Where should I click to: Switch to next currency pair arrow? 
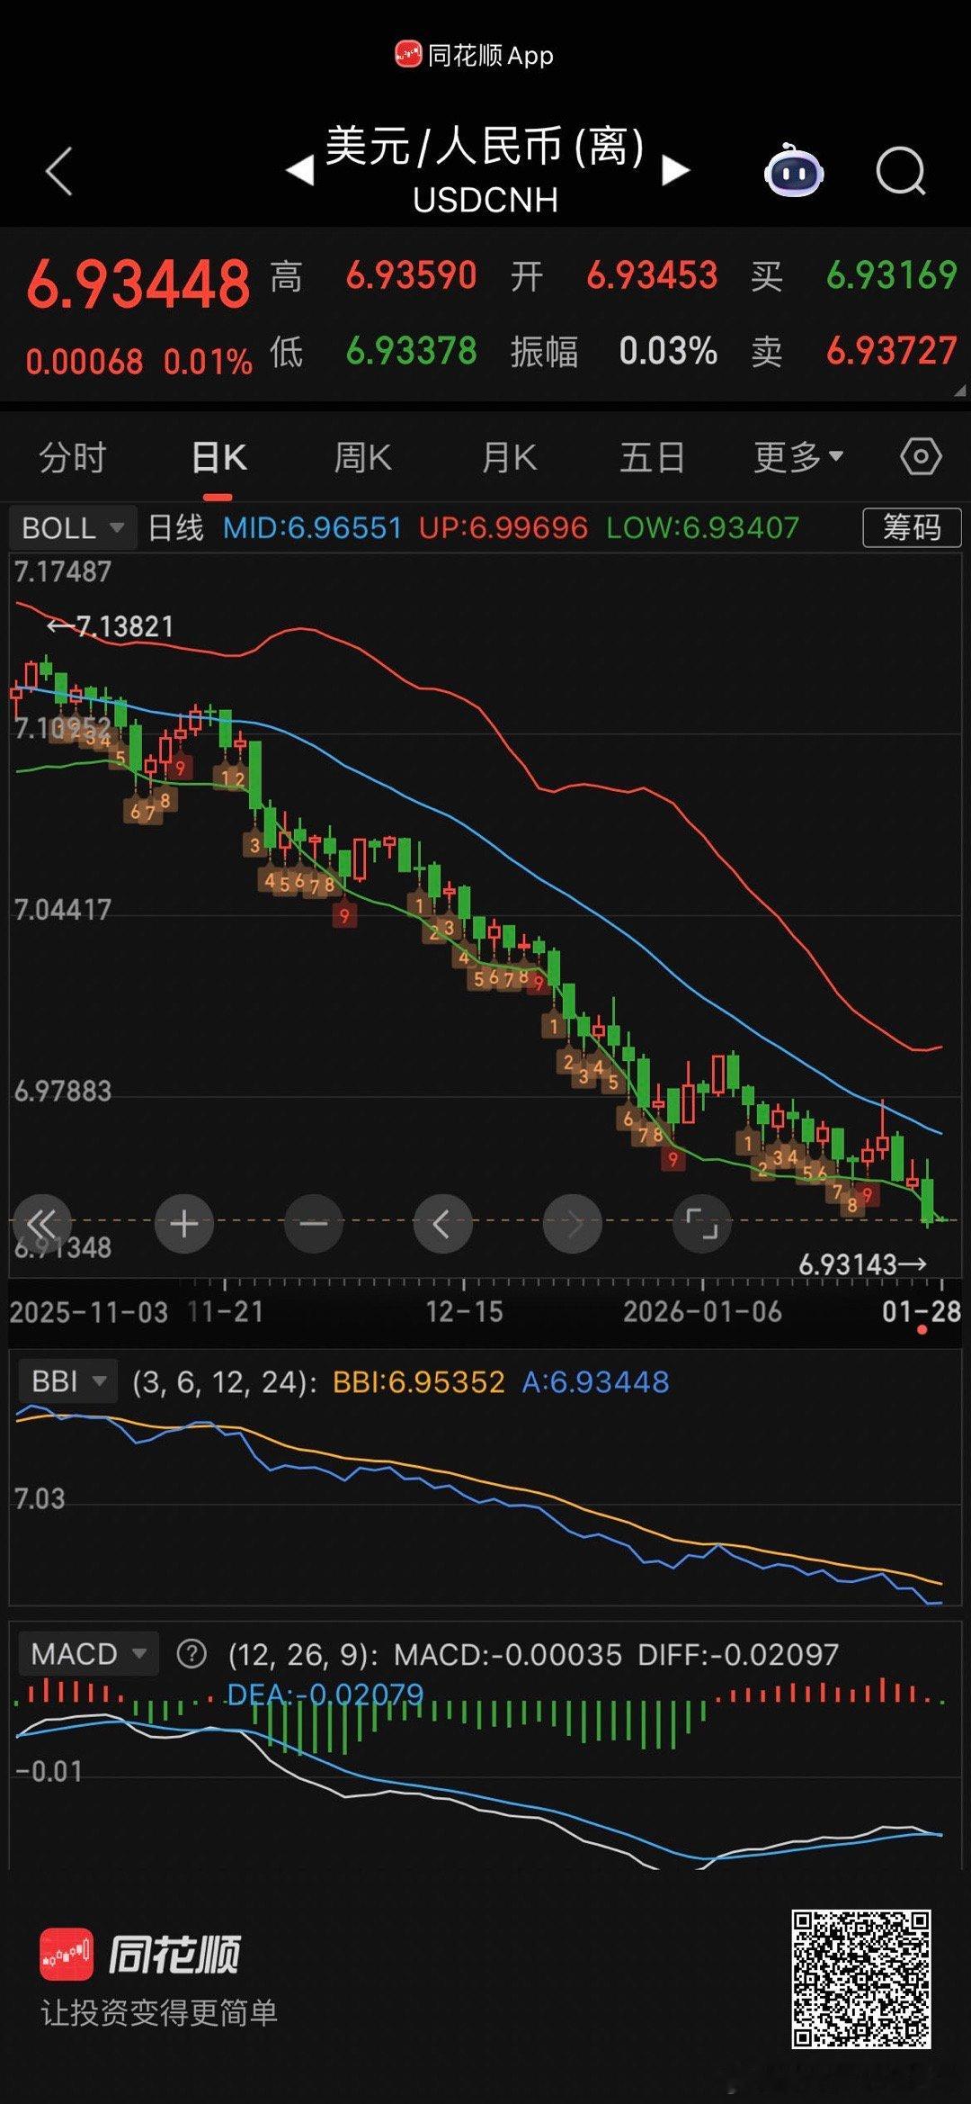tap(675, 169)
